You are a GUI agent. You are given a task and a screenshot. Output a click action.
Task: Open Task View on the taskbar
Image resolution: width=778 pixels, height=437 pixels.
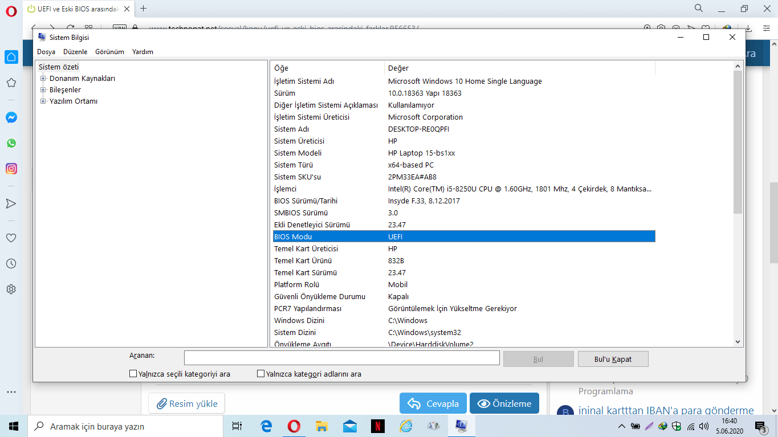click(237, 426)
